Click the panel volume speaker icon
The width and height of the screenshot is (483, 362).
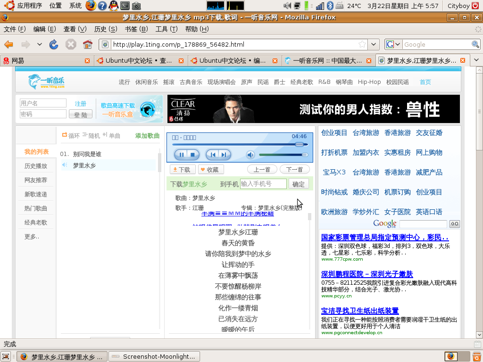[x=287, y=6]
